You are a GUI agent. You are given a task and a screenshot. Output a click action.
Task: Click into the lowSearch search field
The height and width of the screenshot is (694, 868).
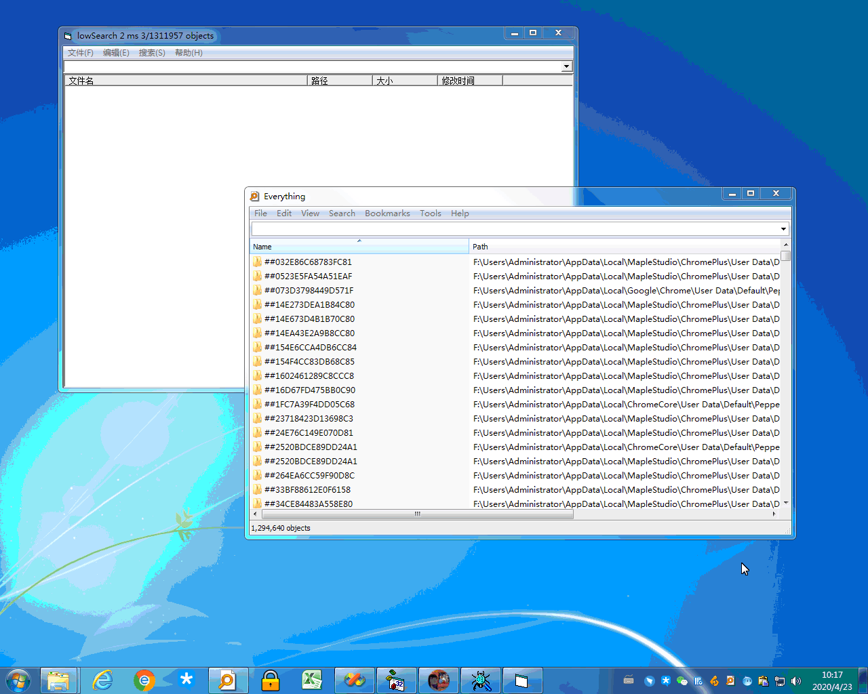click(313, 66)
